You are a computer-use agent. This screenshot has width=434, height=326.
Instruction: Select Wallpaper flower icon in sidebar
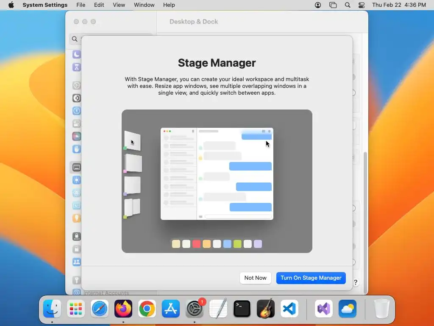pos(77,193)
